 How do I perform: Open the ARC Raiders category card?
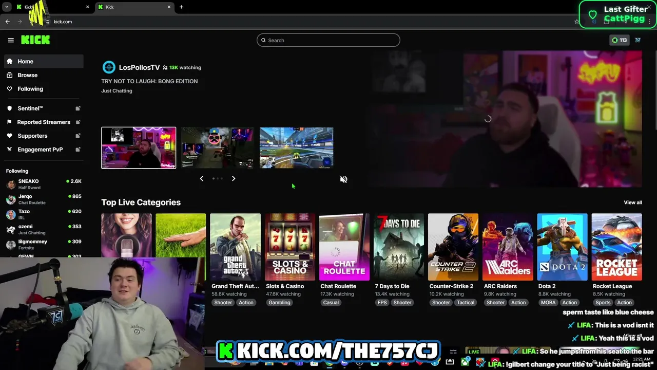coord(508,247)
